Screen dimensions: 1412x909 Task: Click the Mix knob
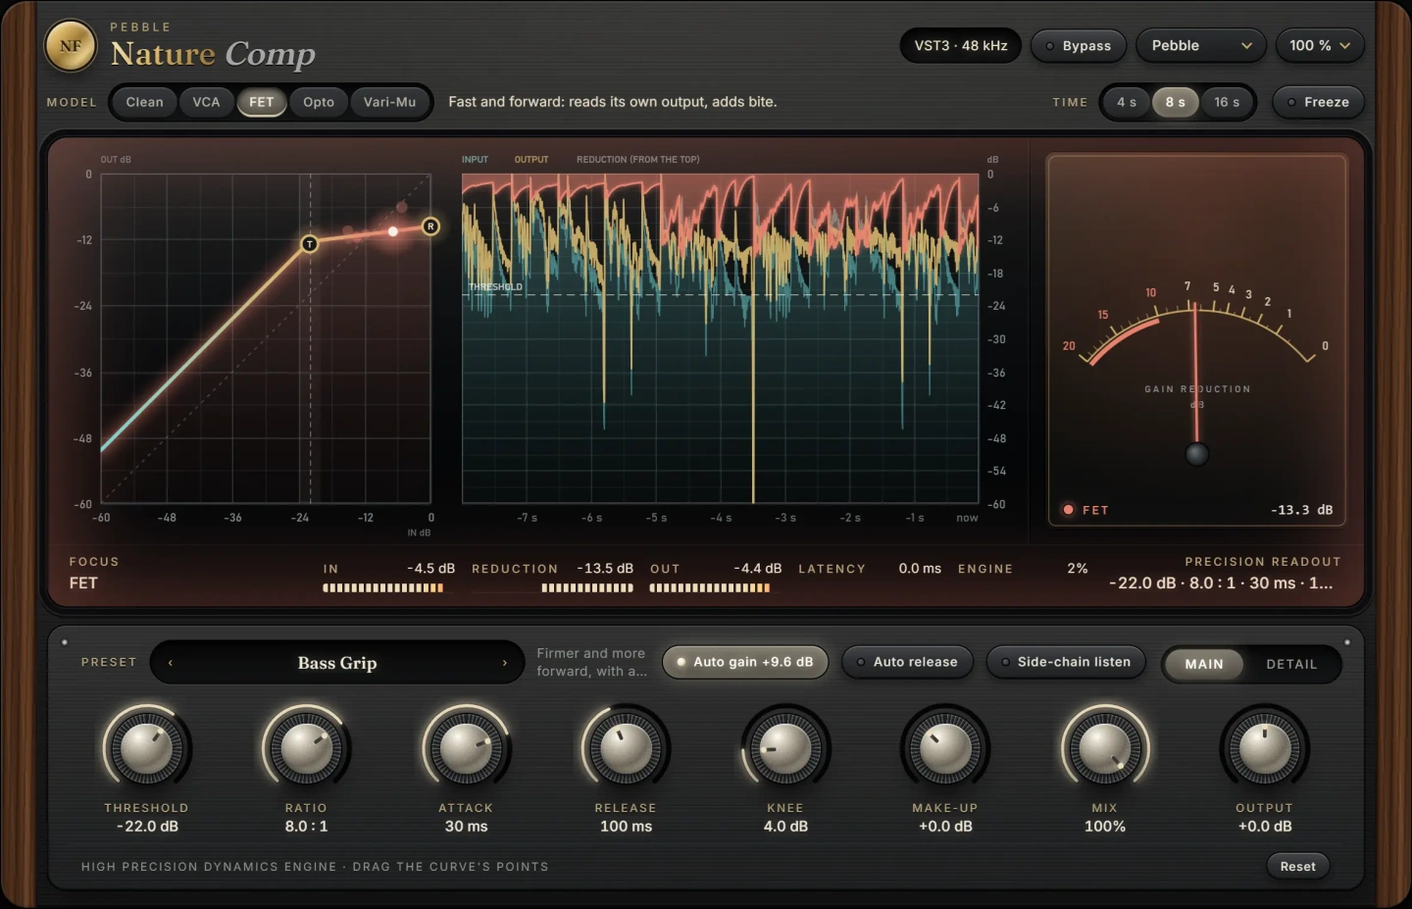pyautogui.click(x=1105, y=749)
